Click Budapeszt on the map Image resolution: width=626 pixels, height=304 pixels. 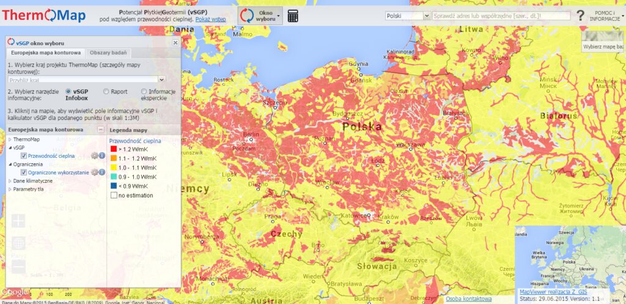pyautogui.click(x=369, y=299)
